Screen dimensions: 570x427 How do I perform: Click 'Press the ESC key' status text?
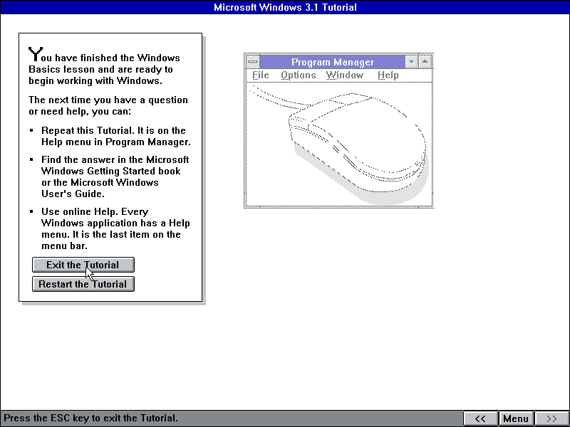[x=91, y=418]
